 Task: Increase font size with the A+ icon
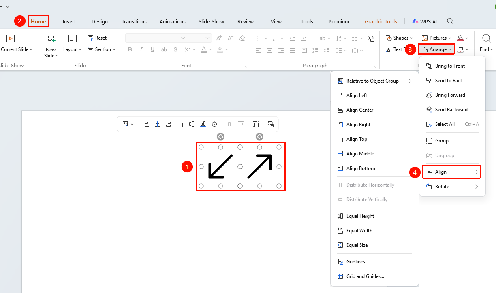(x=219, y=38)
